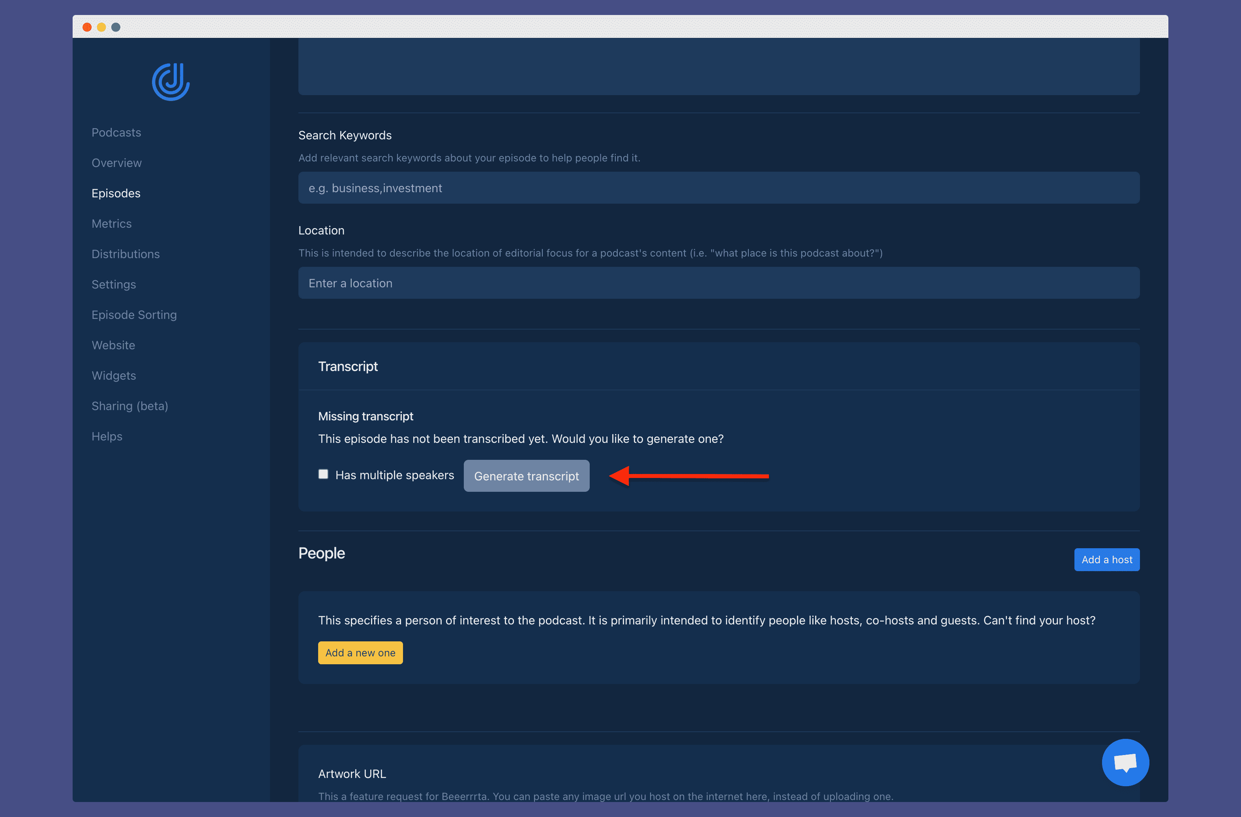Select Episodes in the sidebar

point(116,193)
